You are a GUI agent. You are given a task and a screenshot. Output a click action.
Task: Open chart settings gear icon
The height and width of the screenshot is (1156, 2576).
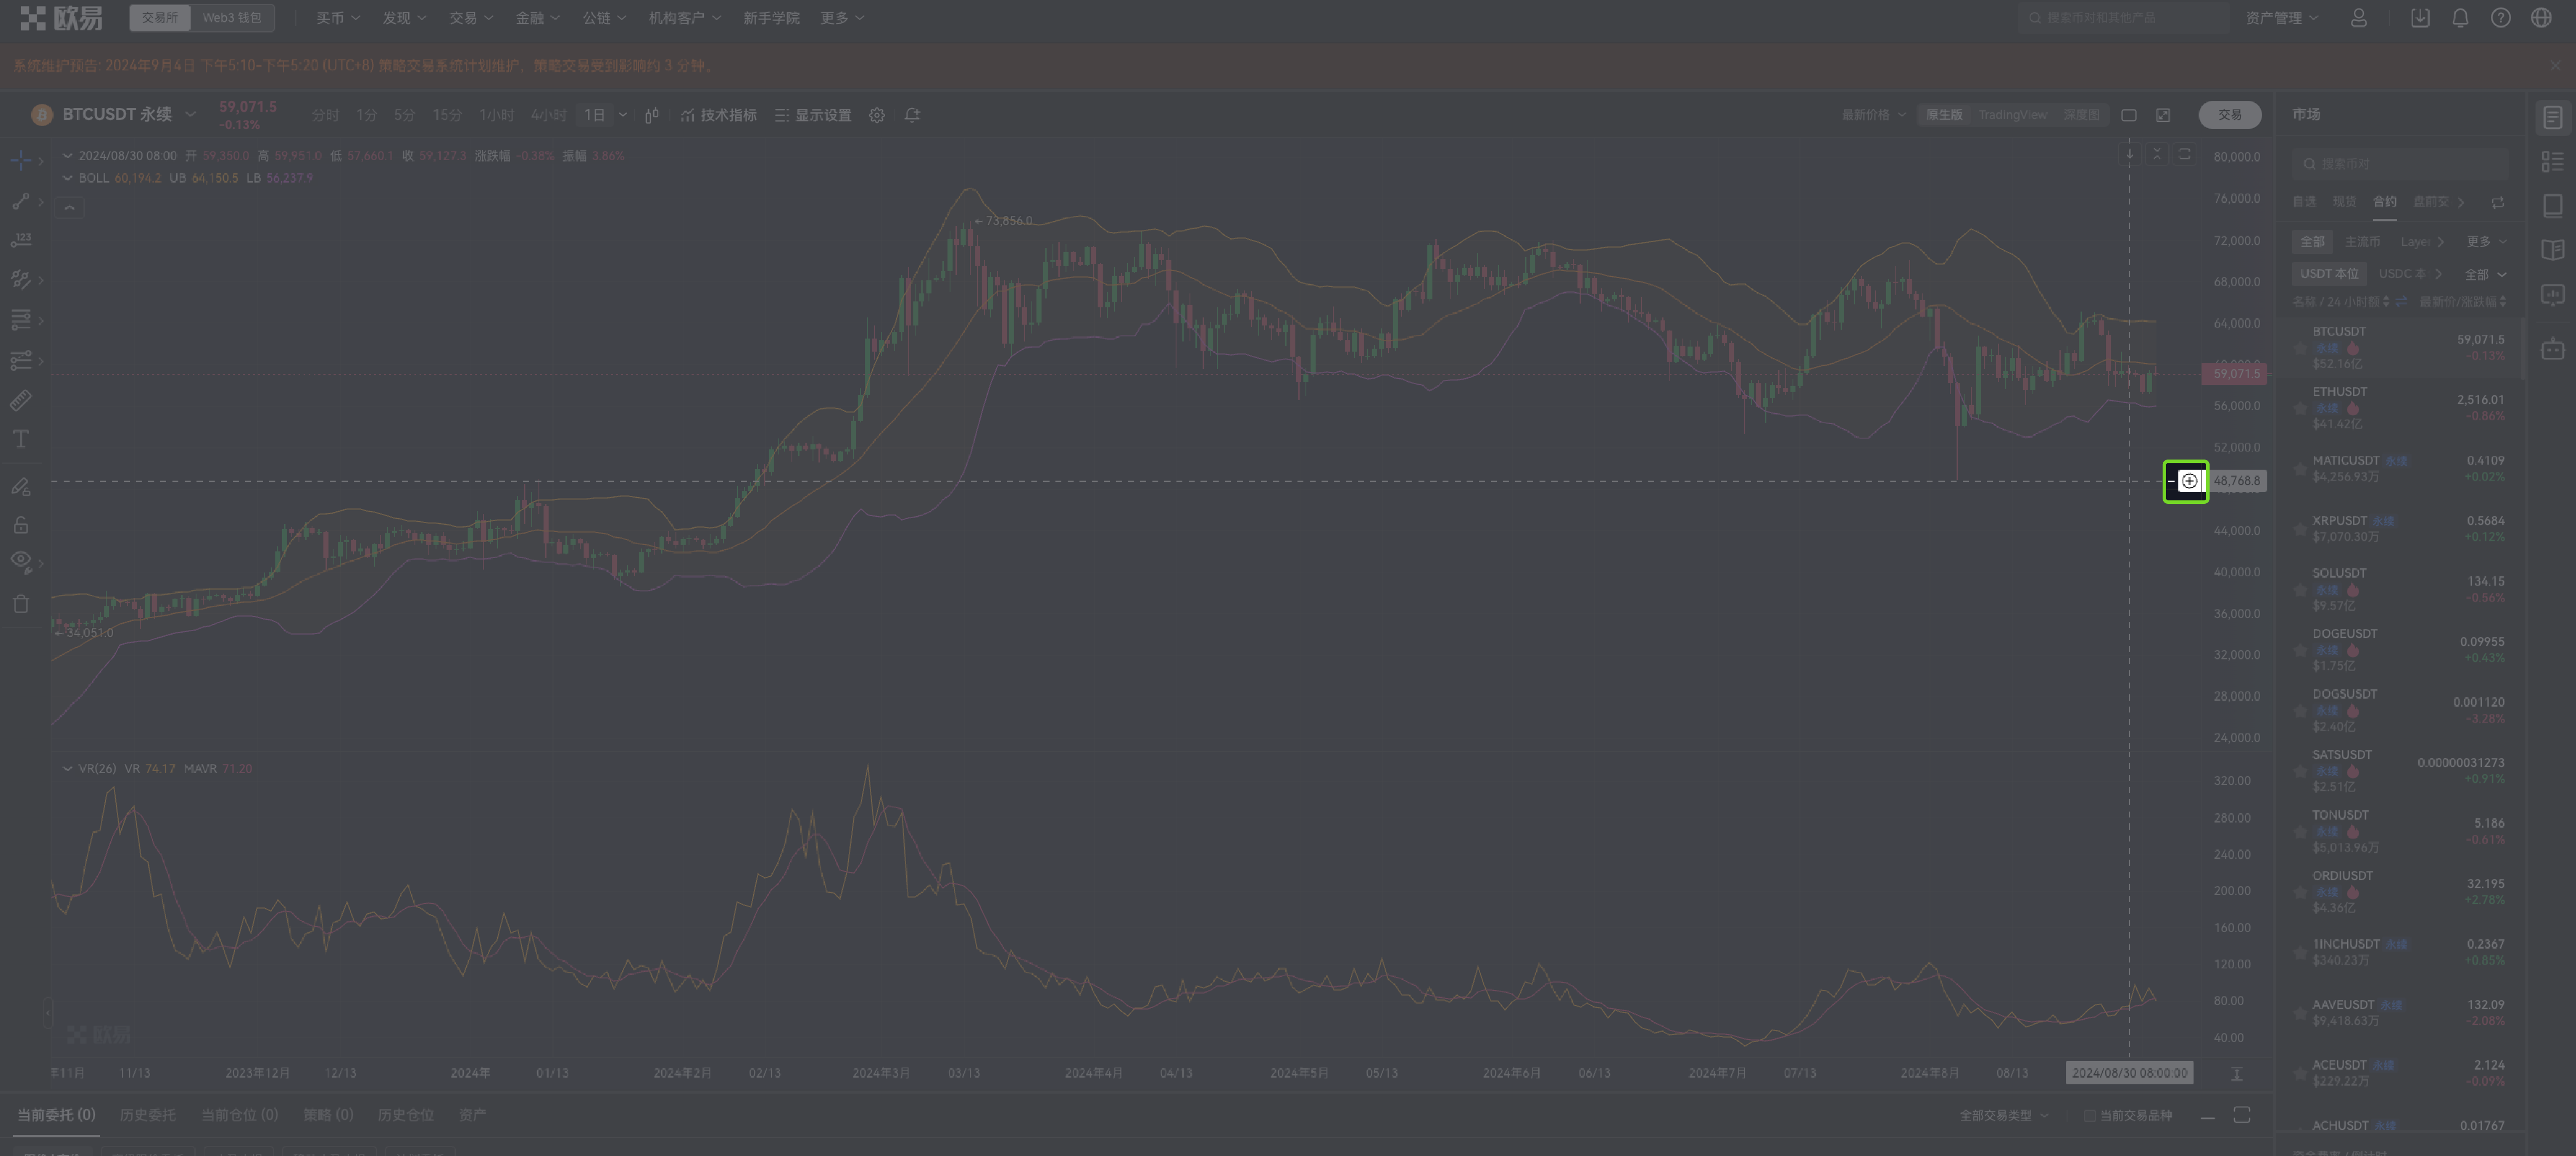pos(877,115)
